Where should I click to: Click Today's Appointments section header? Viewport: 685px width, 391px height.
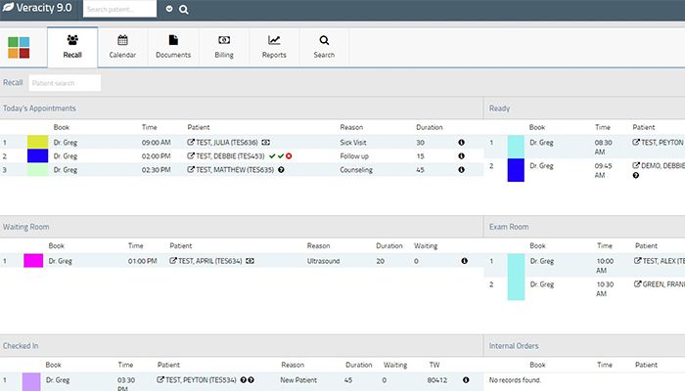[39, 109]
